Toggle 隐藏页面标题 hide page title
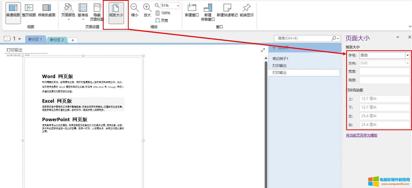412x188 pixels. click(x=97, y=12)
